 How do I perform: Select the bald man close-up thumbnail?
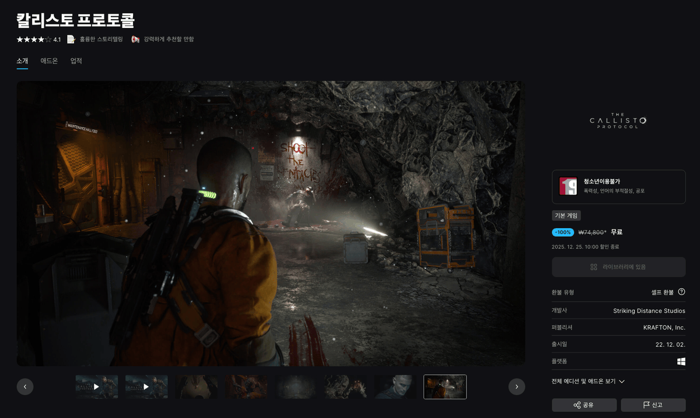[395, 387]
